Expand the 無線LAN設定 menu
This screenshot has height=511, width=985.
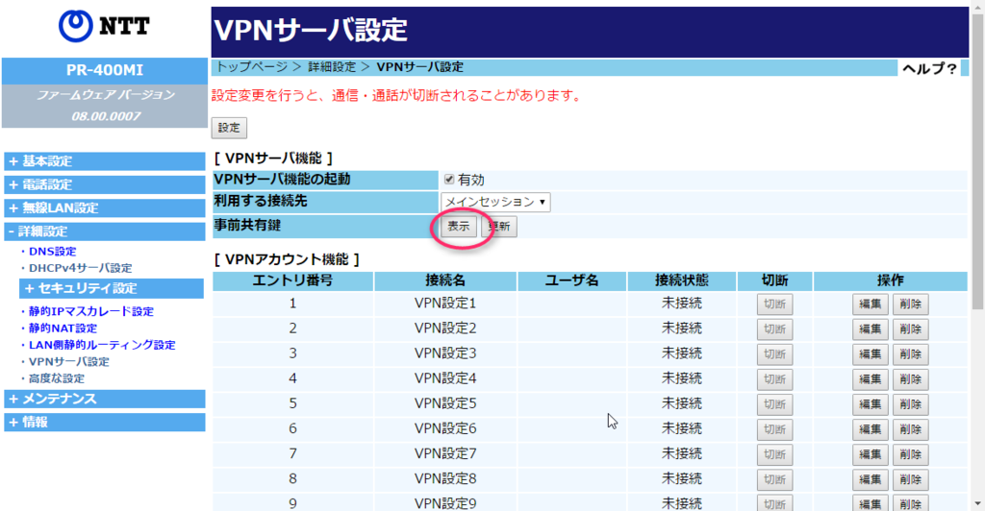[104, 207]
